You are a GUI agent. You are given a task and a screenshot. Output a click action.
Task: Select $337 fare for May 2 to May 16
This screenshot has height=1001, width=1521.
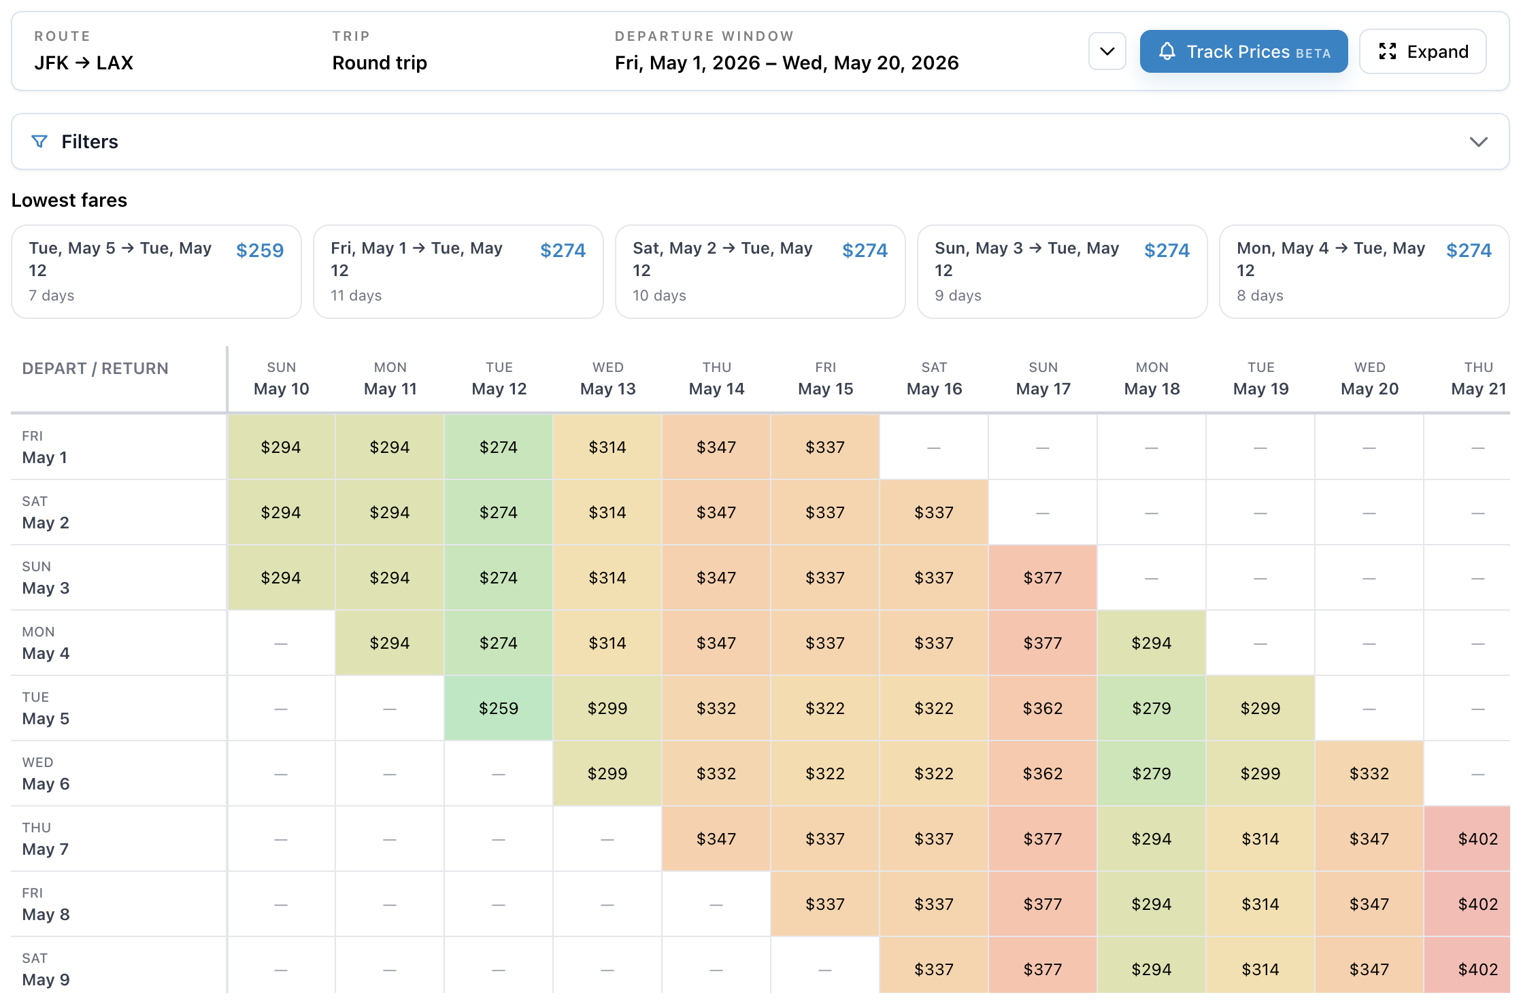[934, 512]
